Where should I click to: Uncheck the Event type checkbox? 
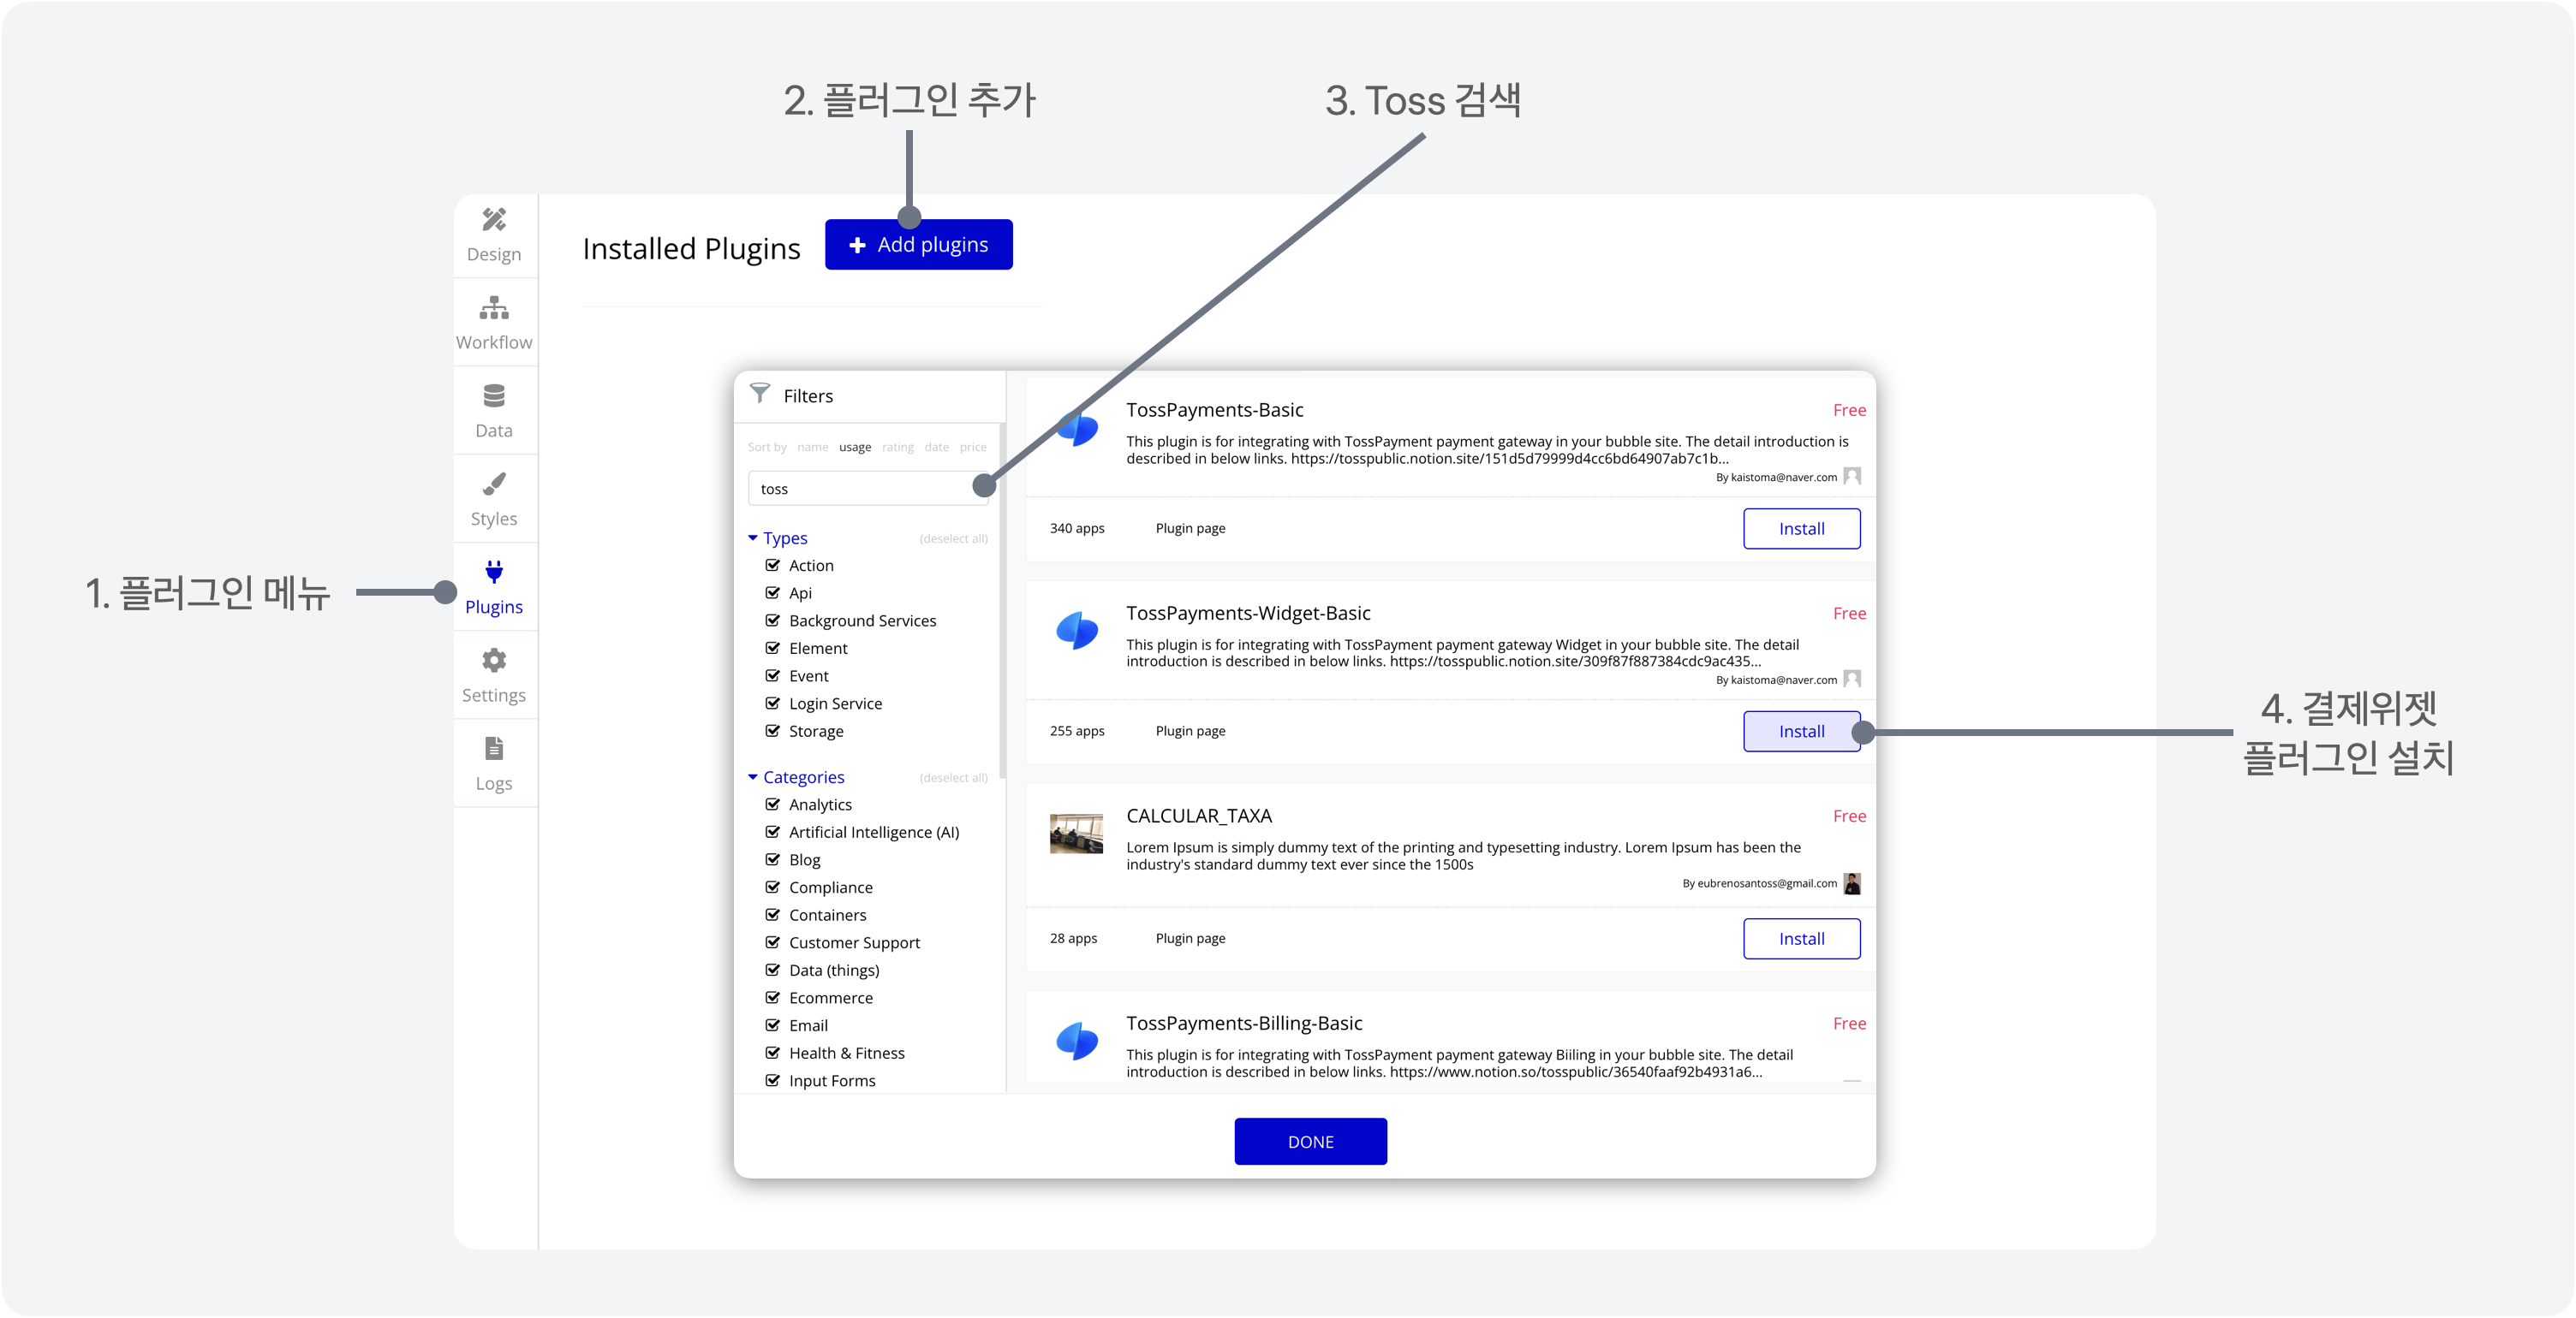(x=773, y=675)
